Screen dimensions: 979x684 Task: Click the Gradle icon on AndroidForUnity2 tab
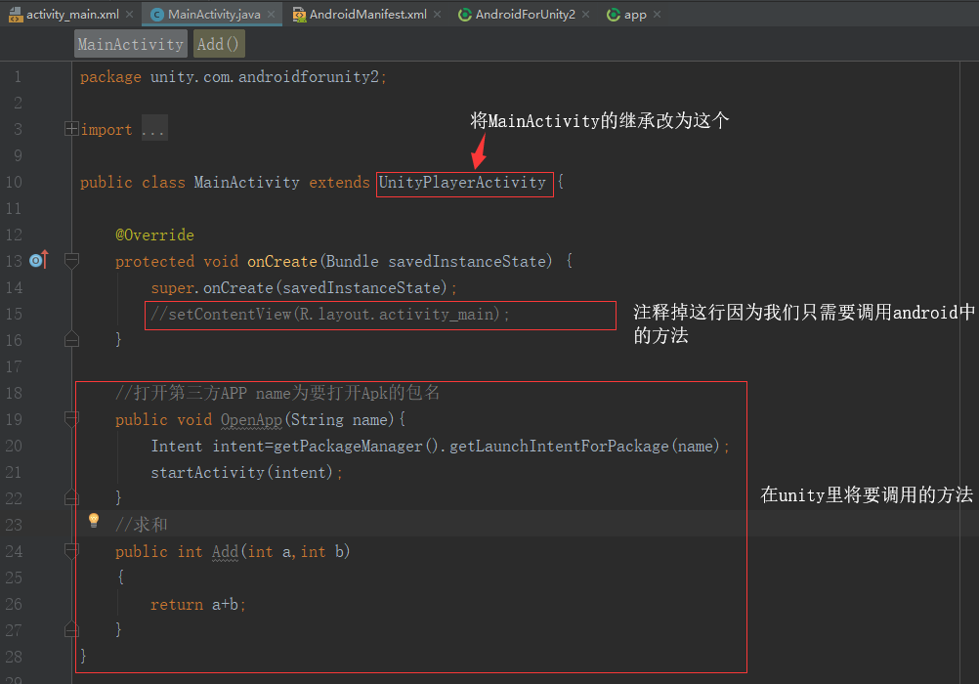click(x=464, y=15)
